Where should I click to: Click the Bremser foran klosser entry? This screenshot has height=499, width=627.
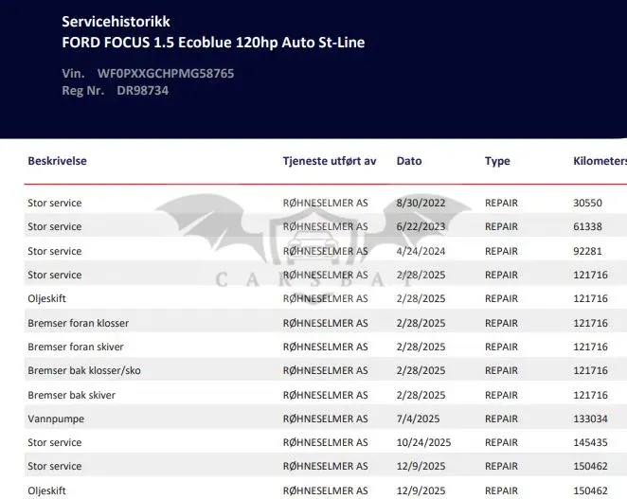coord(78,323)
